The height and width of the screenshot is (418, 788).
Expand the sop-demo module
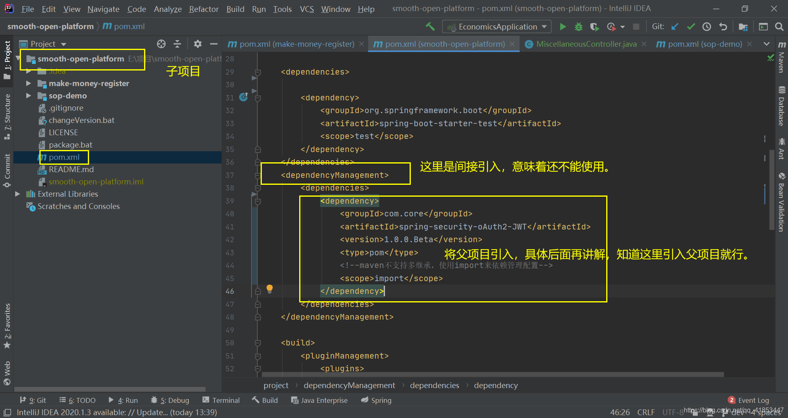28,95
